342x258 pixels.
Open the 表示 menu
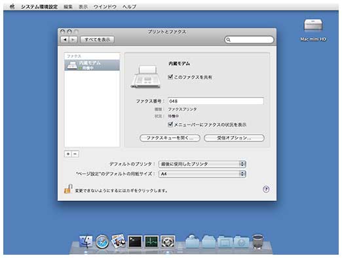(x=83, y=7)
